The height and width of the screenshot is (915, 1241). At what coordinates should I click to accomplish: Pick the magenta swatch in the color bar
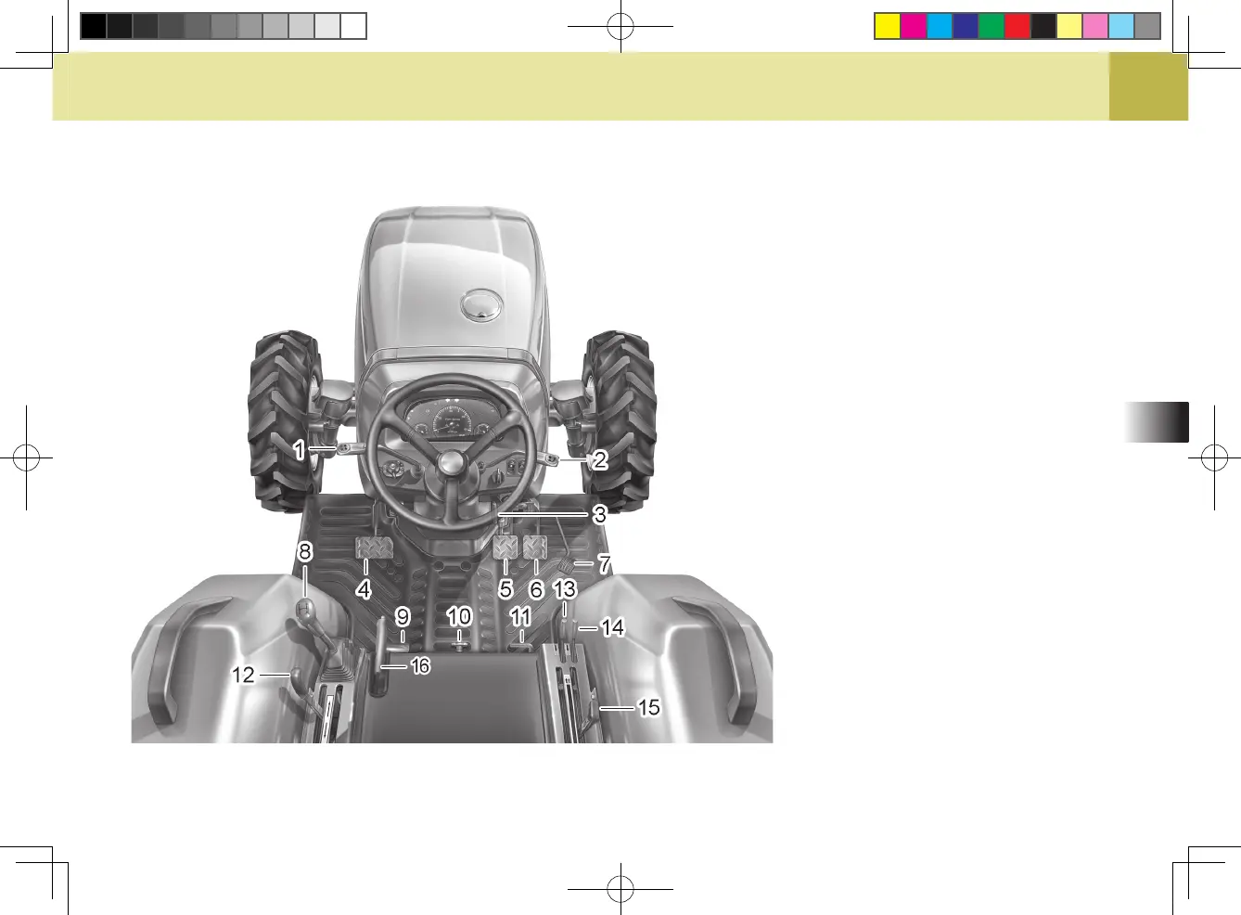(x=914, y=26)
